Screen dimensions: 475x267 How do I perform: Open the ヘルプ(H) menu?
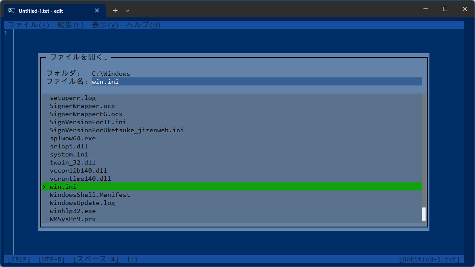click(143, 25)
